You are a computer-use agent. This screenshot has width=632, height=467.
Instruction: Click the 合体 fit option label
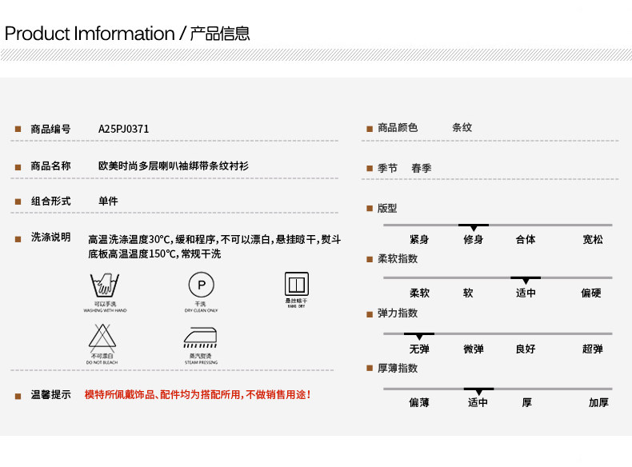coord(526,239)
